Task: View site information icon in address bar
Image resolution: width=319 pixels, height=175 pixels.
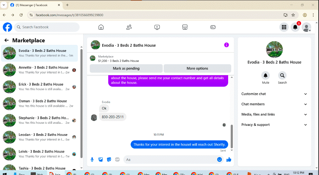Action: (31, 15)
